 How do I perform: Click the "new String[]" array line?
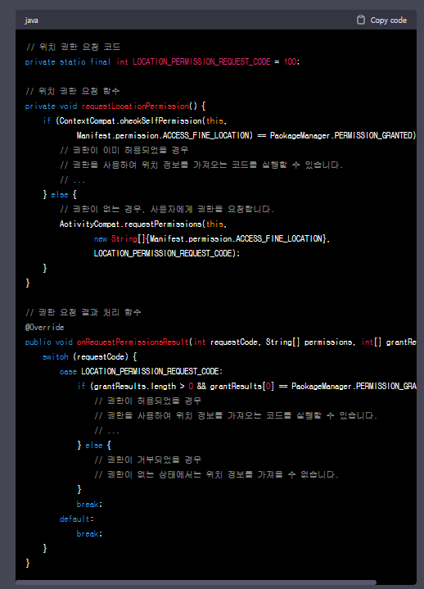pyautogui.click(x=212, y=238)
